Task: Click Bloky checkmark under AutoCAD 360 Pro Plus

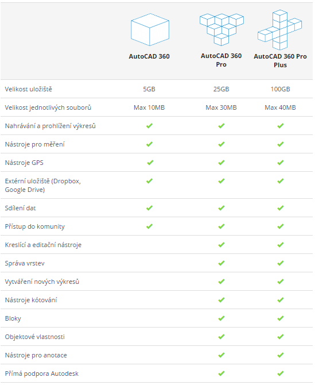Action: (x=281, y=318)
